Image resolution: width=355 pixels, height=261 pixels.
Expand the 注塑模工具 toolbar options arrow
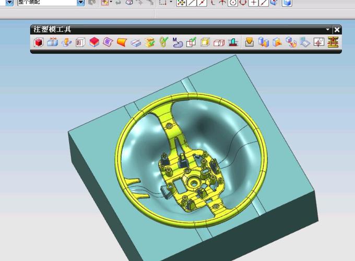328,30
